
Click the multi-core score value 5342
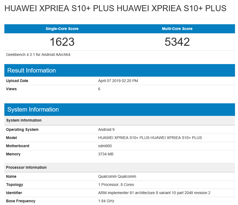(177, 42)
